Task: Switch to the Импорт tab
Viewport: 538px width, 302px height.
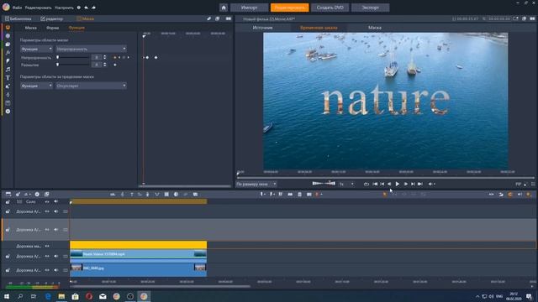Action: point(250,8)
